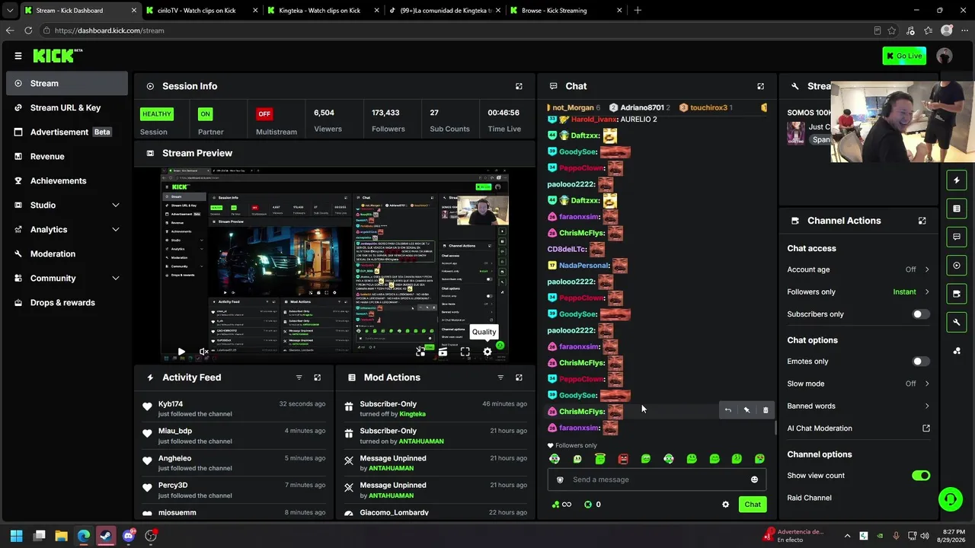This screenshot has width=975, height=548.
Task: Open File Explorer from taskbar
Action: point(62,536)
